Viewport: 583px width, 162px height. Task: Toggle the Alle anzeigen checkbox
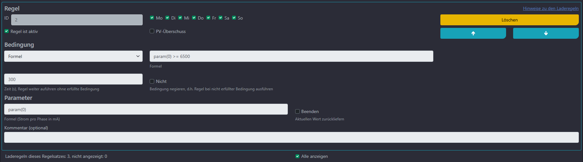pyautogui.click(x=297, y=156)
